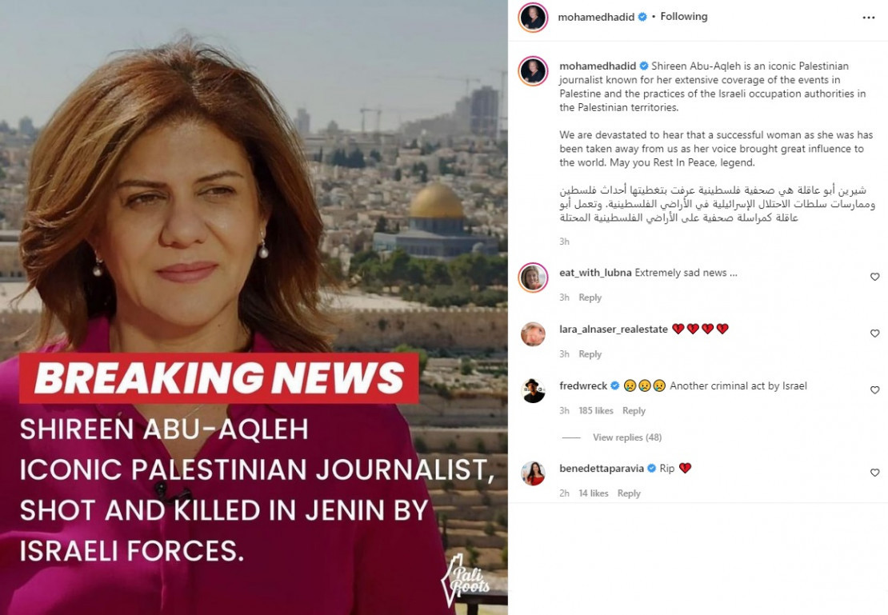Click the Following button in header
The image size is (888, 615).
tap(683, 17)
